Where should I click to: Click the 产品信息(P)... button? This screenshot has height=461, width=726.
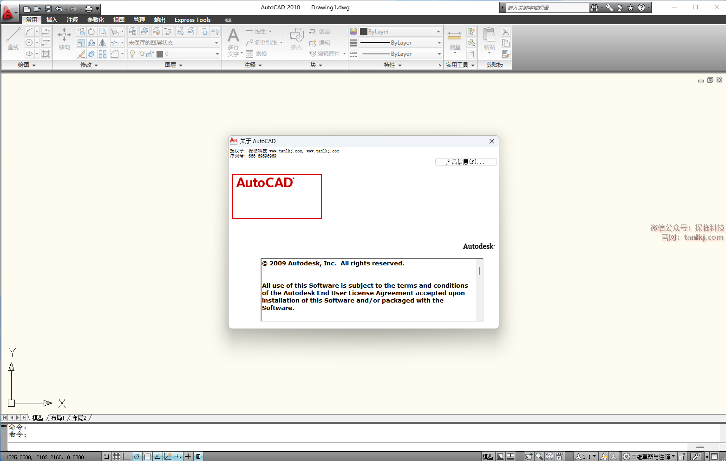click(x=466, y=162)
